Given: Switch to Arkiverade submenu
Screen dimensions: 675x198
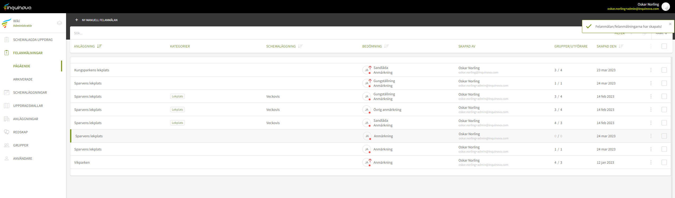Looking at the screenshot, I should [x=23, y=79].
